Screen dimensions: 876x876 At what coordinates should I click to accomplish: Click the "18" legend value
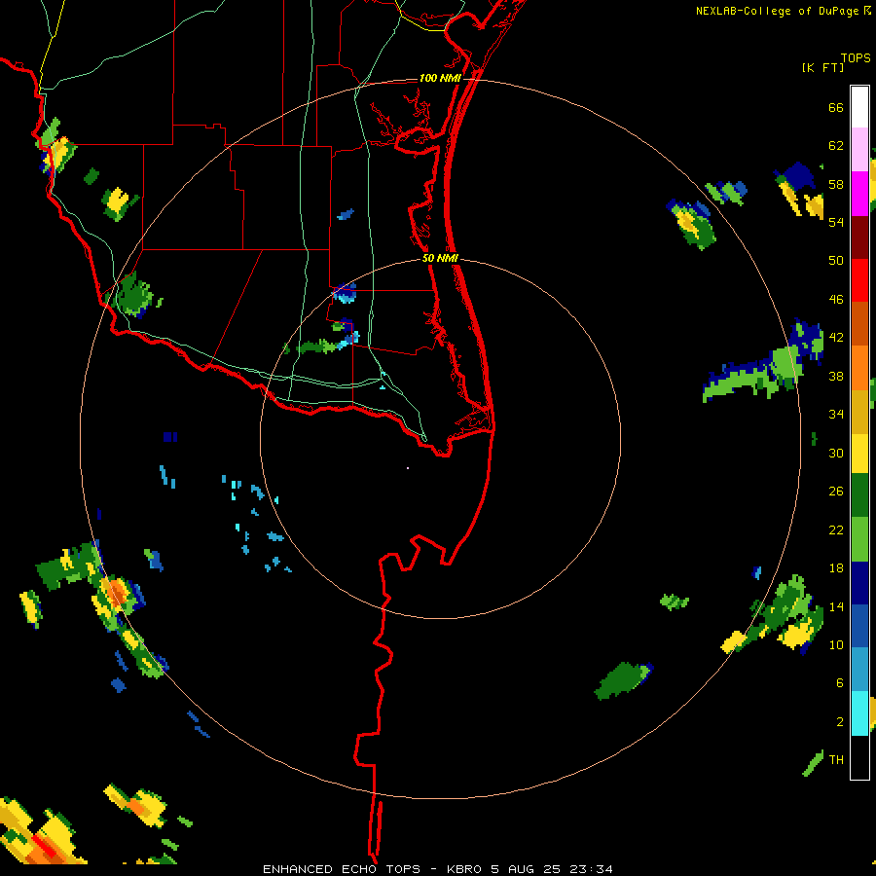pyautogui.click(x=836, y=568)
